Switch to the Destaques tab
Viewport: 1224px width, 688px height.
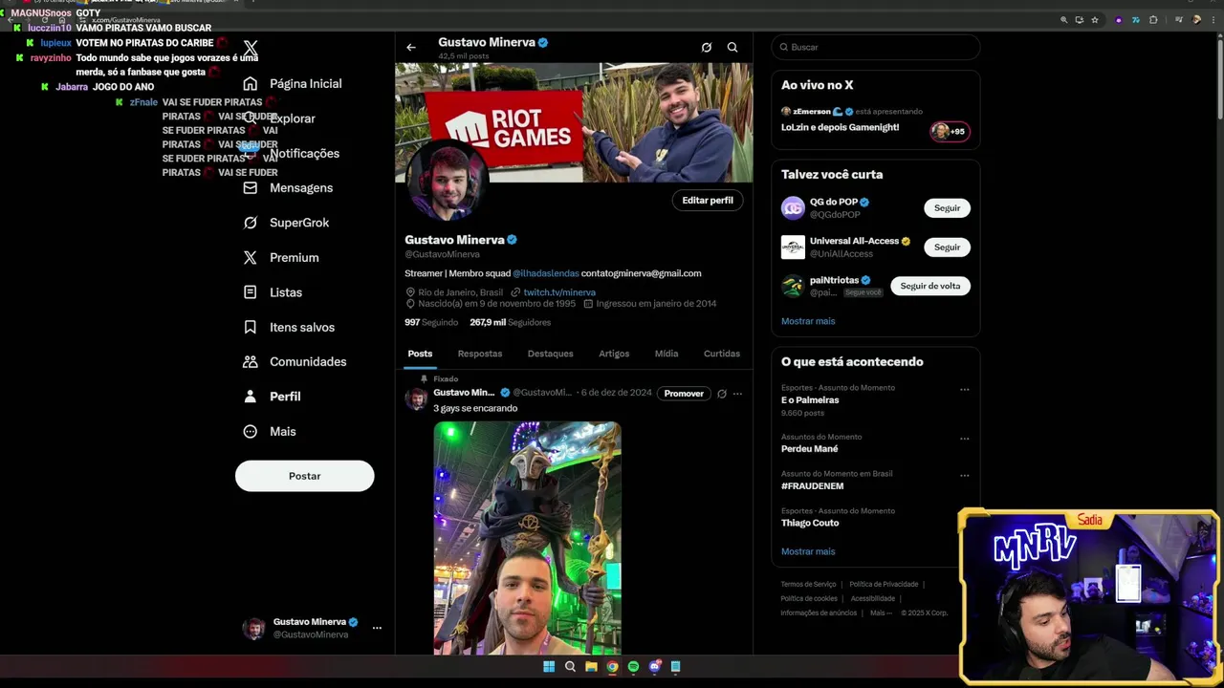pyautogui.click(x=551, y=354)
